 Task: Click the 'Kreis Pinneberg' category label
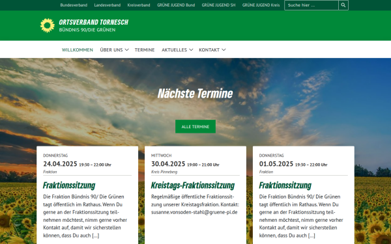164,172
